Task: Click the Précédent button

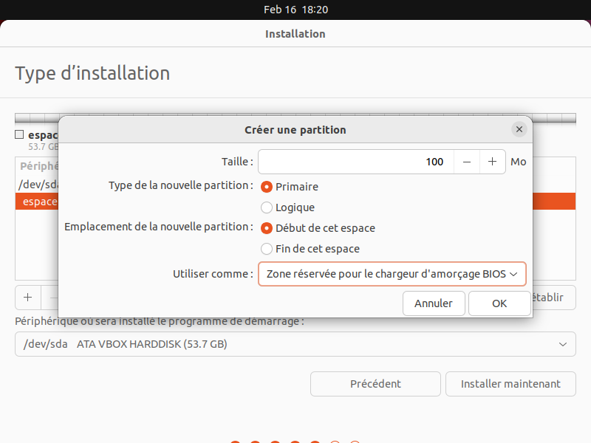Action: [x=375, y=384]
